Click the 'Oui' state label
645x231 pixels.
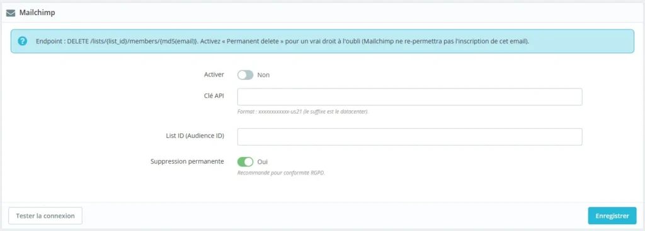pos(263,162)
